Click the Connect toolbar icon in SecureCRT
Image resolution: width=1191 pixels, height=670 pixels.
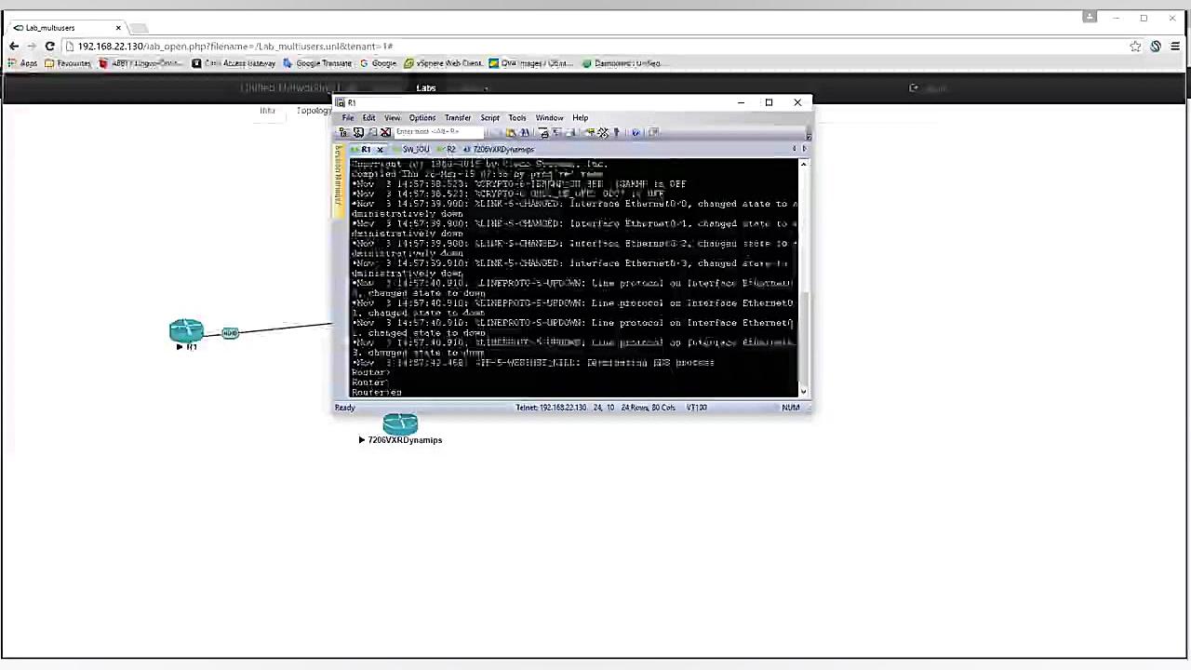click(343, 132)
